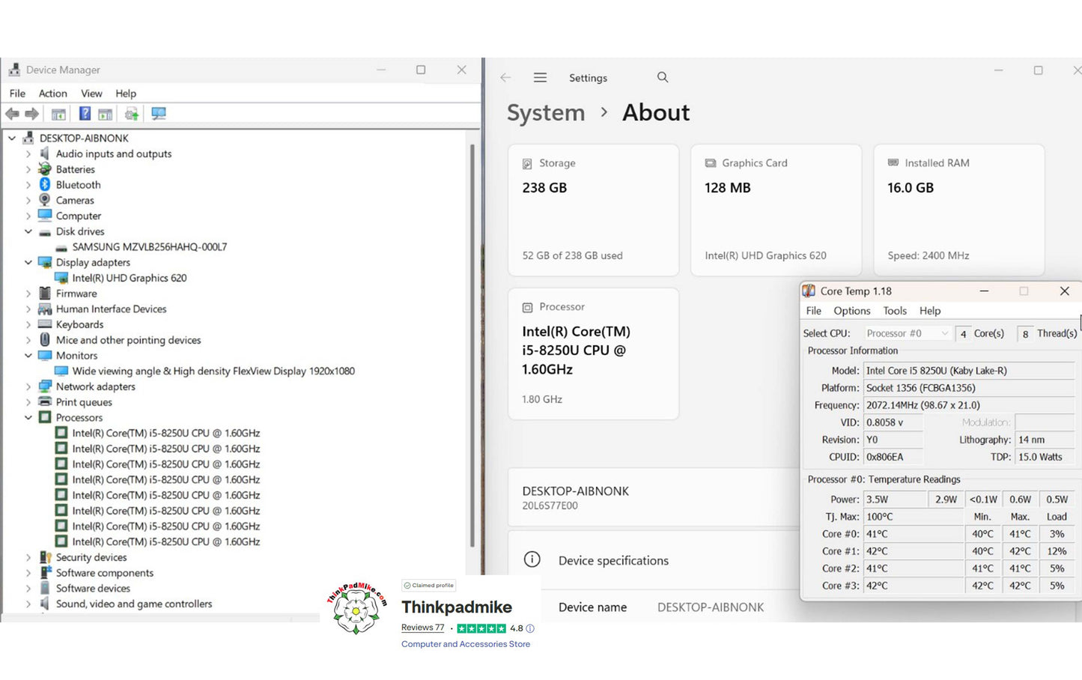The image size is (1082, 680).
Task: Click the Scan for hardware changes toolbar icon
Action: click(x=158, y=114)
